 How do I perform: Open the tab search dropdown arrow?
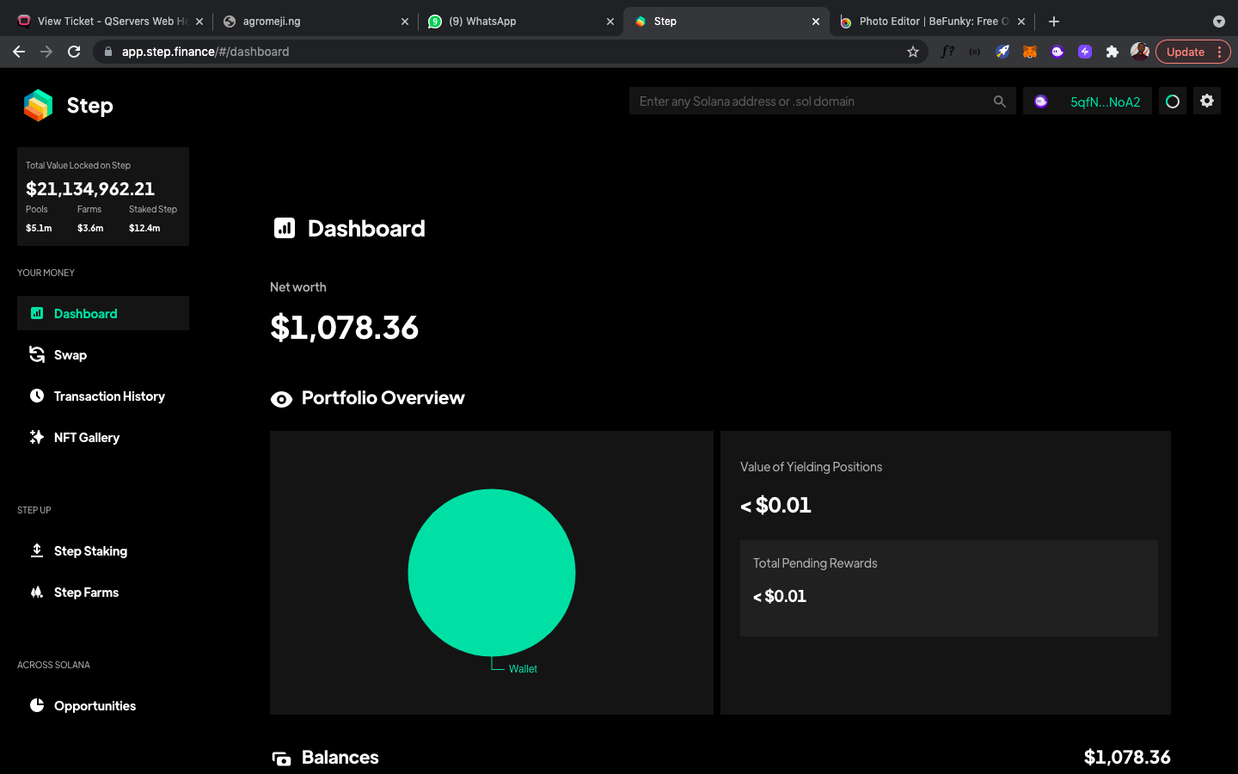pyautogui.click(x=1219, y=21)
